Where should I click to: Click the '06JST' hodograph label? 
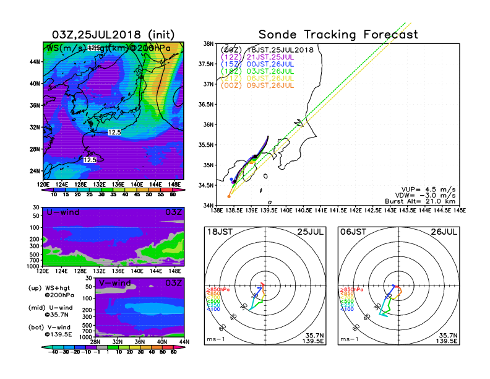point(353,232)
